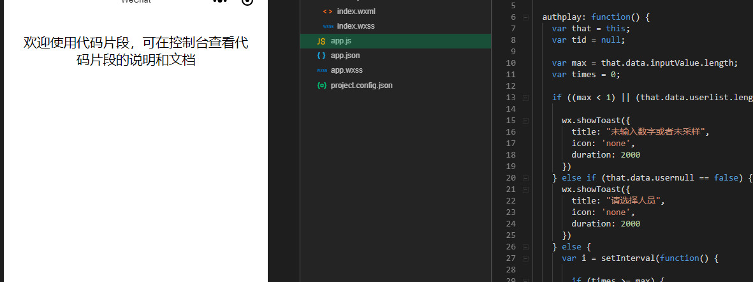This screenshot has width=753, height=282.
Task: Fold the wx.showToast call at line 21
Action: (525, 189)
